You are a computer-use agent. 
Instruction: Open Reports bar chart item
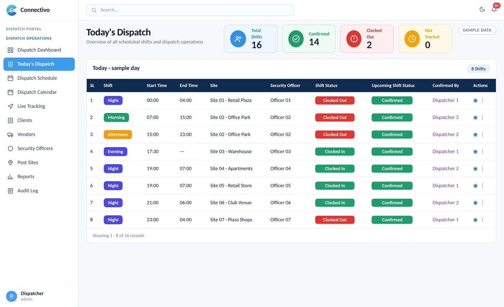[39, 177]
